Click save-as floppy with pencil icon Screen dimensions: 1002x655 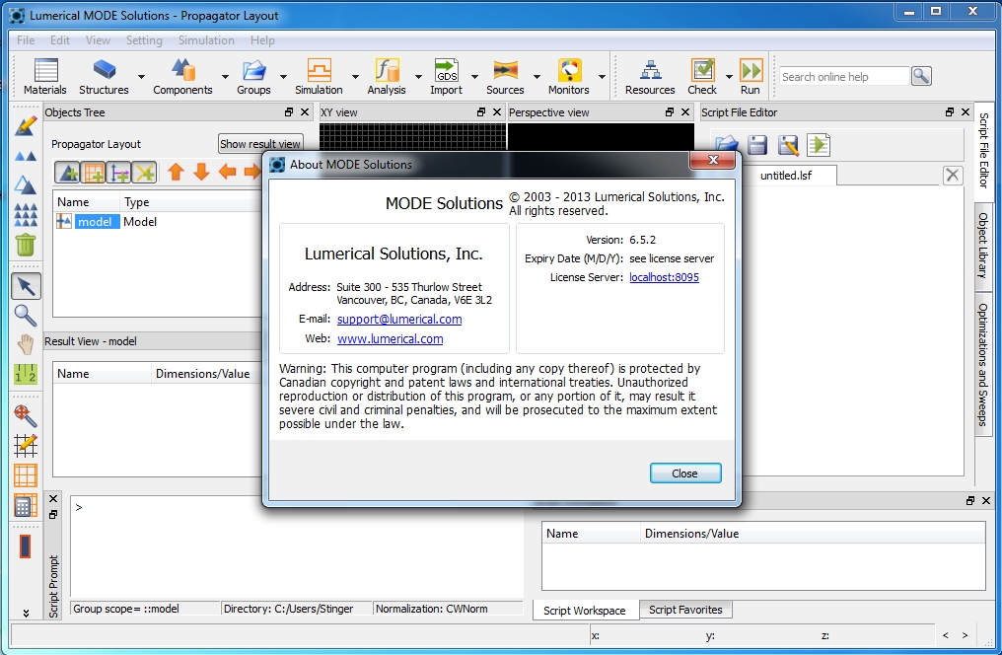pos(788,145)
